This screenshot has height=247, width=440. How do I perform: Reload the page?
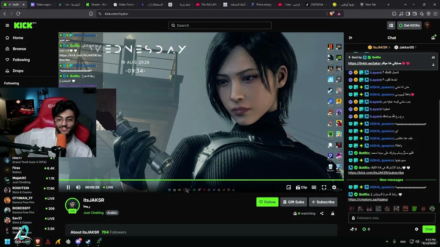click(18, 14)
